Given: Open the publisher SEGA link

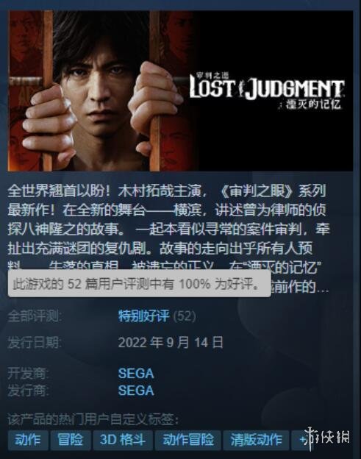Looking at the screenshot, I should 136,391.
